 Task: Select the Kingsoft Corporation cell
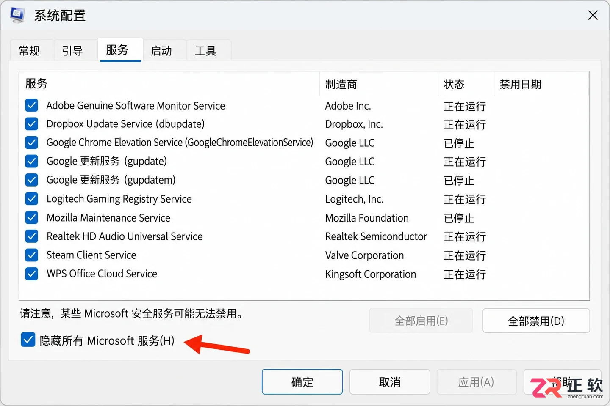click(371, 274)
